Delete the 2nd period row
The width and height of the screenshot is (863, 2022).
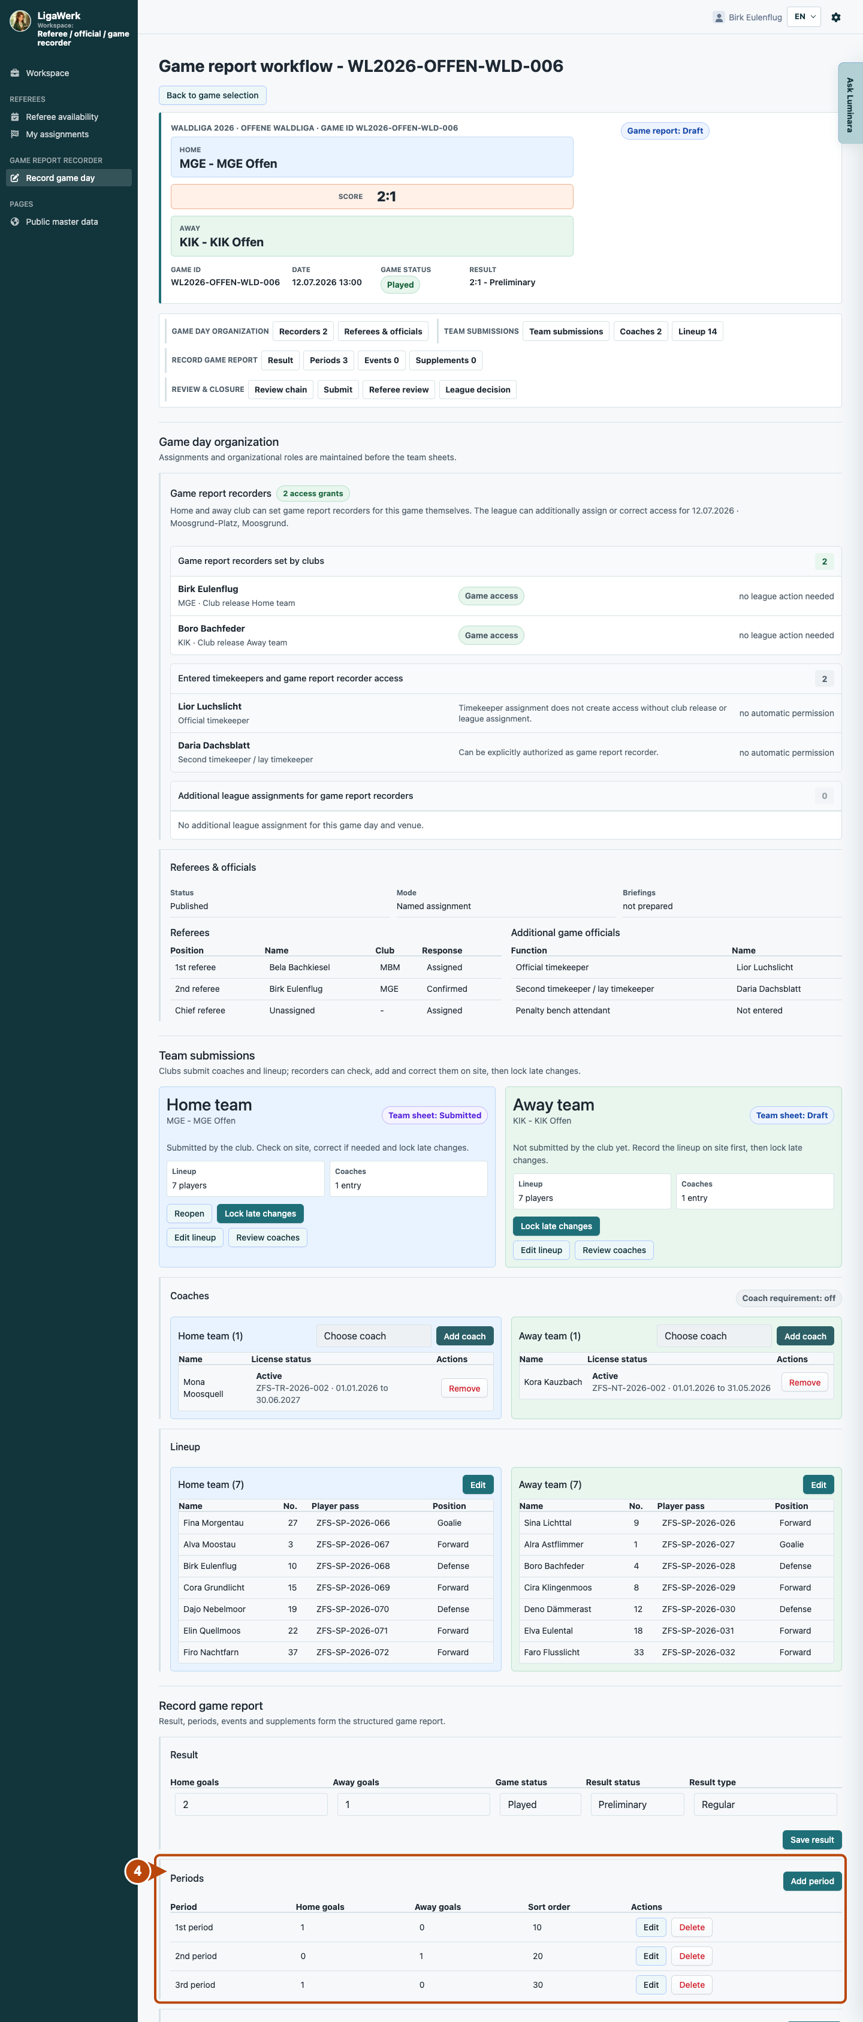[692, 1956]
